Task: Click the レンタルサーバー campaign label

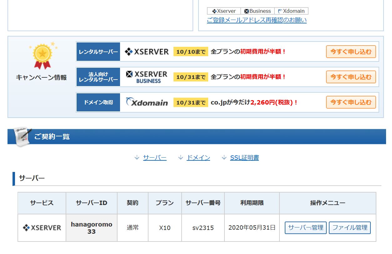Action: (98, 52)
